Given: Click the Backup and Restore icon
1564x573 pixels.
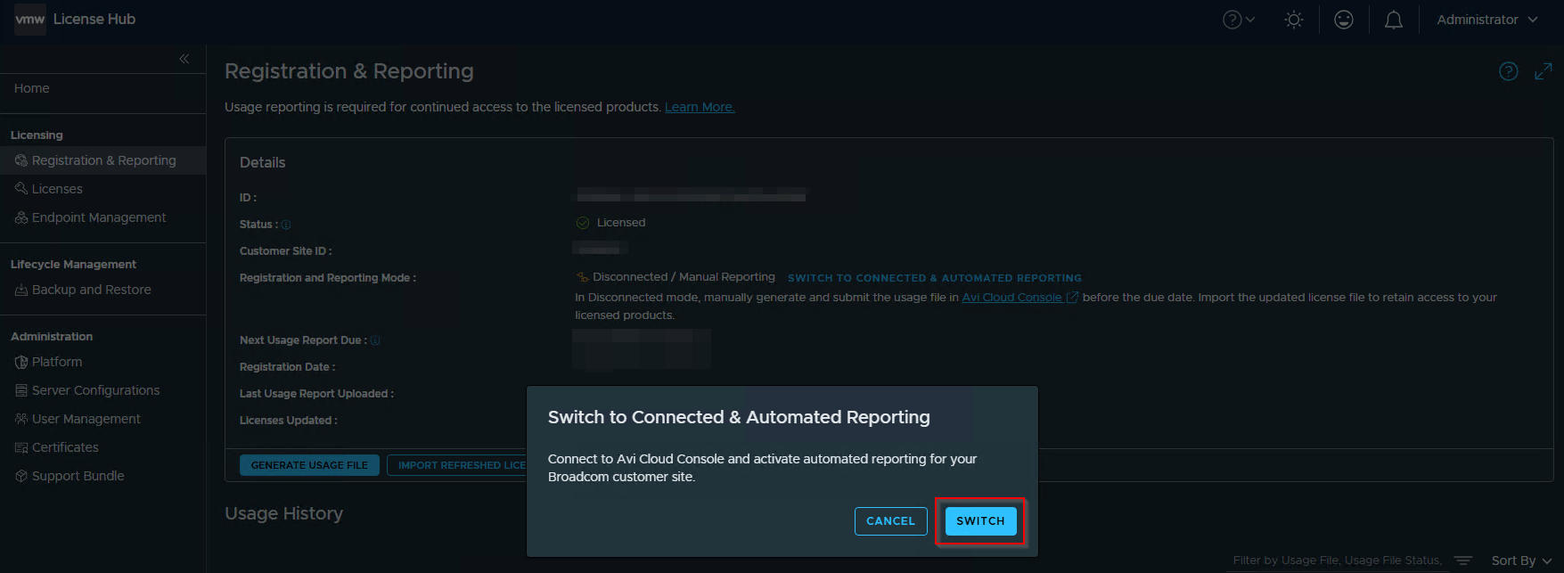Looking at the screenshot, I should click(21, 290).
